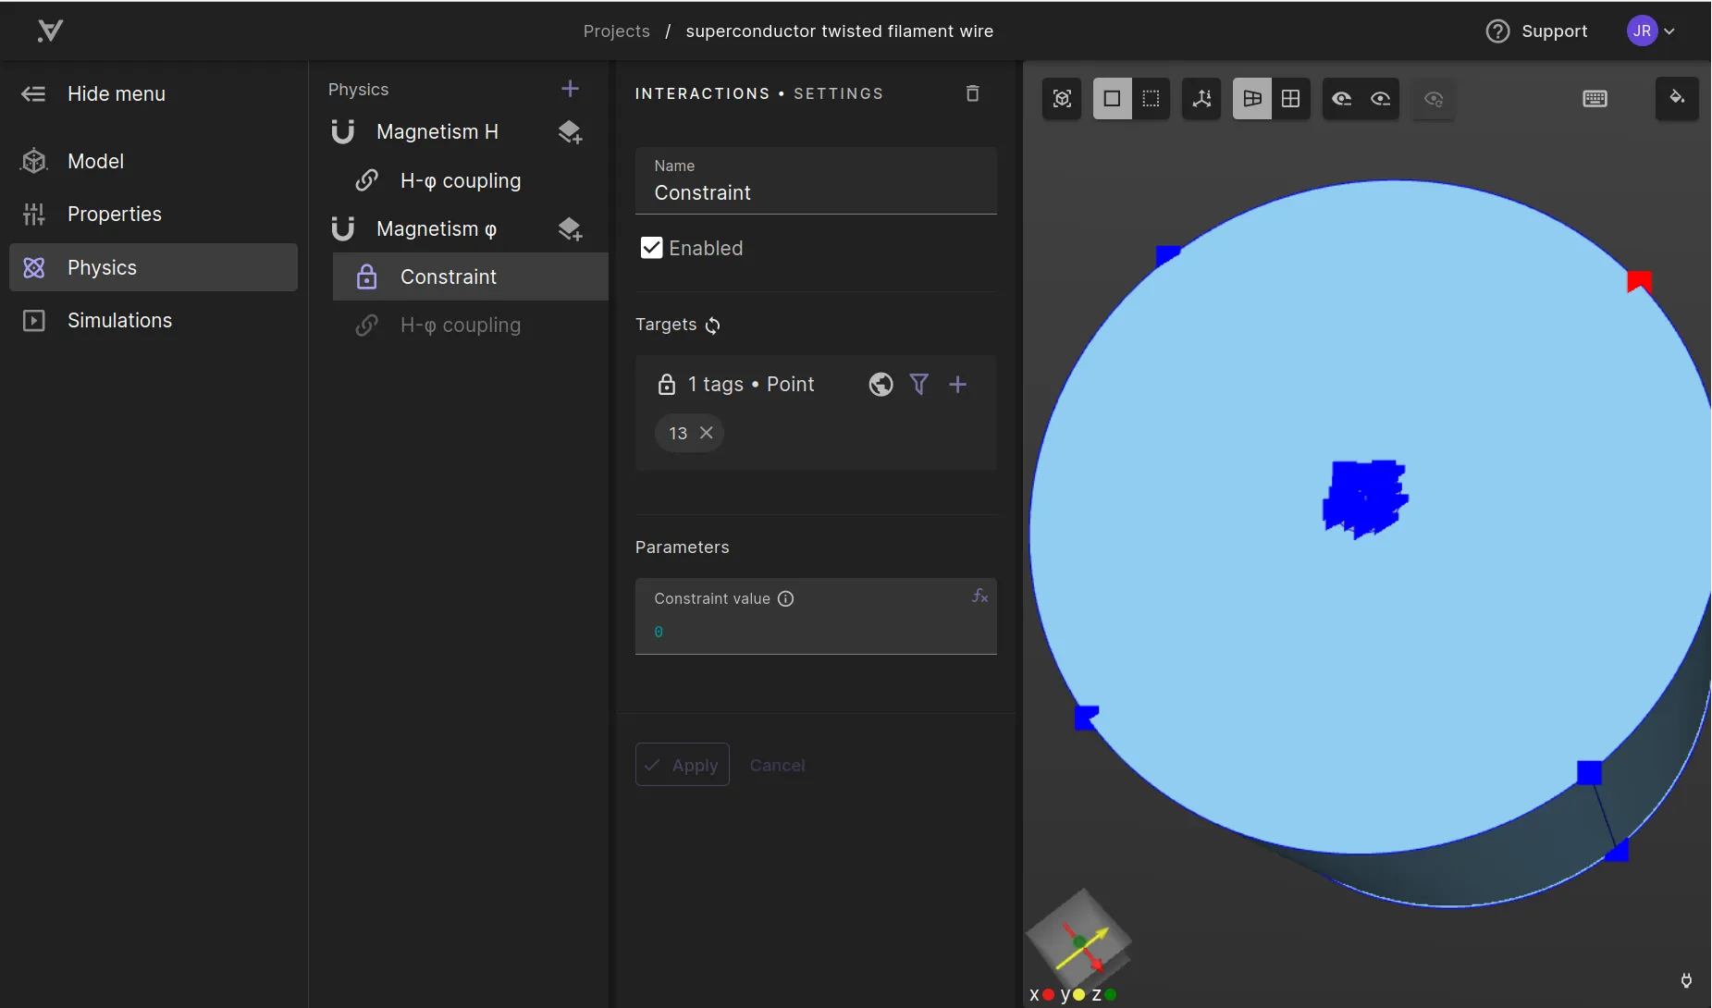
Task: Click the app logo at top left
Action: pos(50,31)
